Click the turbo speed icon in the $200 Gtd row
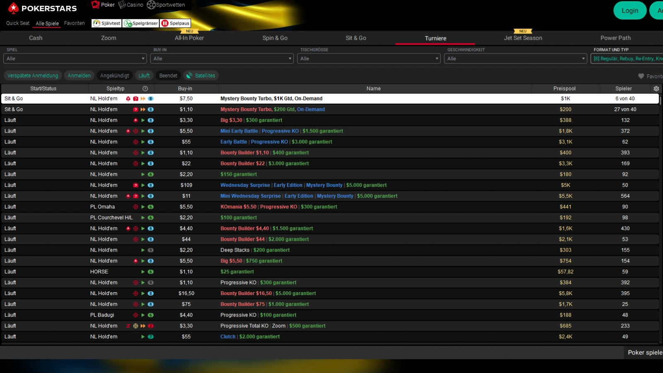This screenshot has height=373, width=663. click(x=143, y=109)
